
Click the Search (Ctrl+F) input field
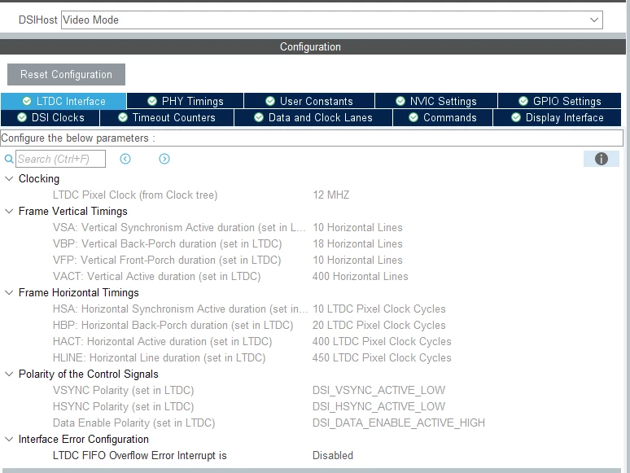(61, 159)
